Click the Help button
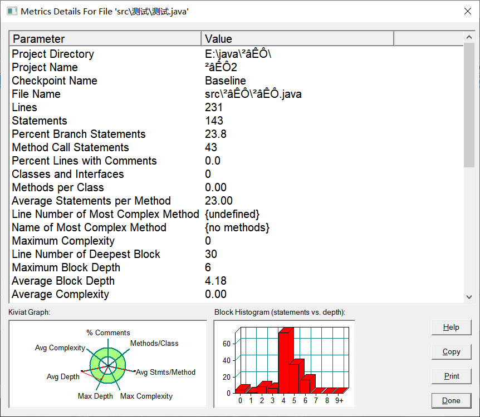Viewport: 480px width, 417px height. (x=451, y=327)
